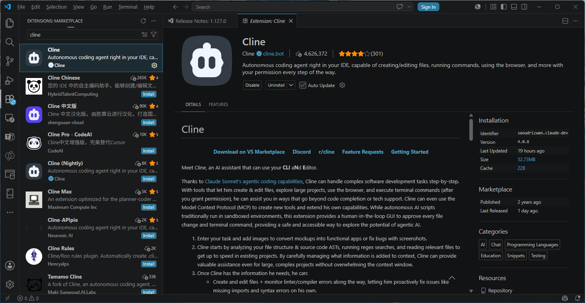
Task: Open the database window icon in the activity bar
Action: click(10, 174)
